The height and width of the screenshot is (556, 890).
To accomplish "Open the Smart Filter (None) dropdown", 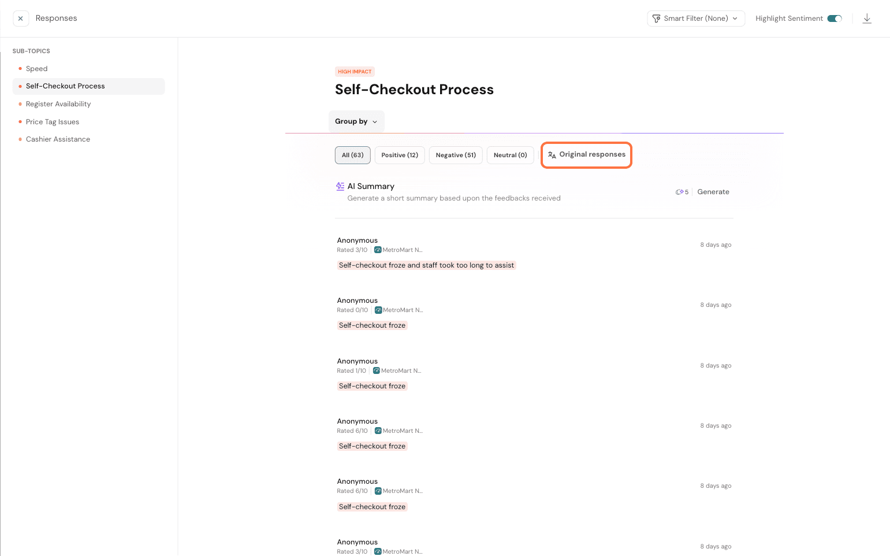I will coord(696,18).
